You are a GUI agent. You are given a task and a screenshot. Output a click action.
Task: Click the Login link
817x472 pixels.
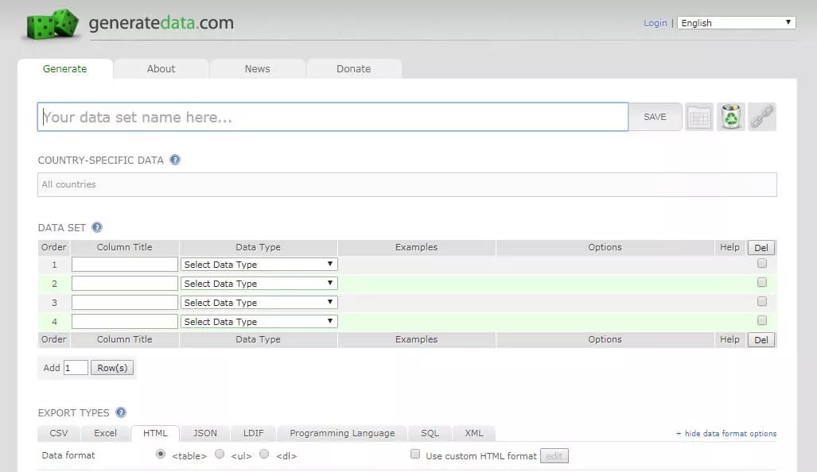tap(655, 23)
